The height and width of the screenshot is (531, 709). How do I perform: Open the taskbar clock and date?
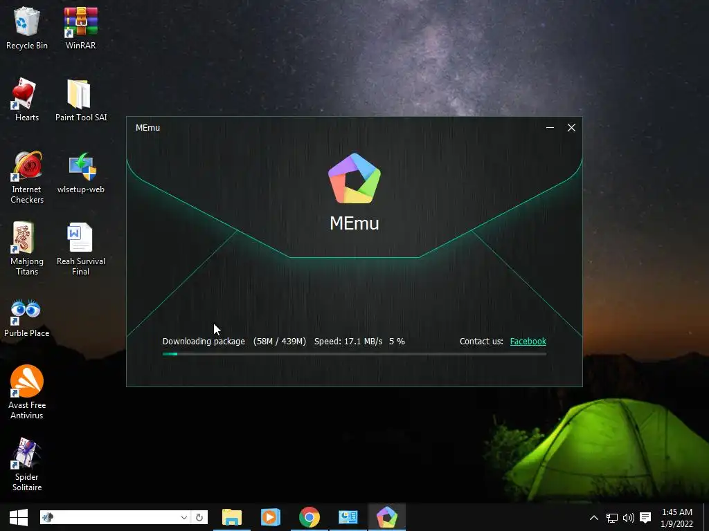677,517
